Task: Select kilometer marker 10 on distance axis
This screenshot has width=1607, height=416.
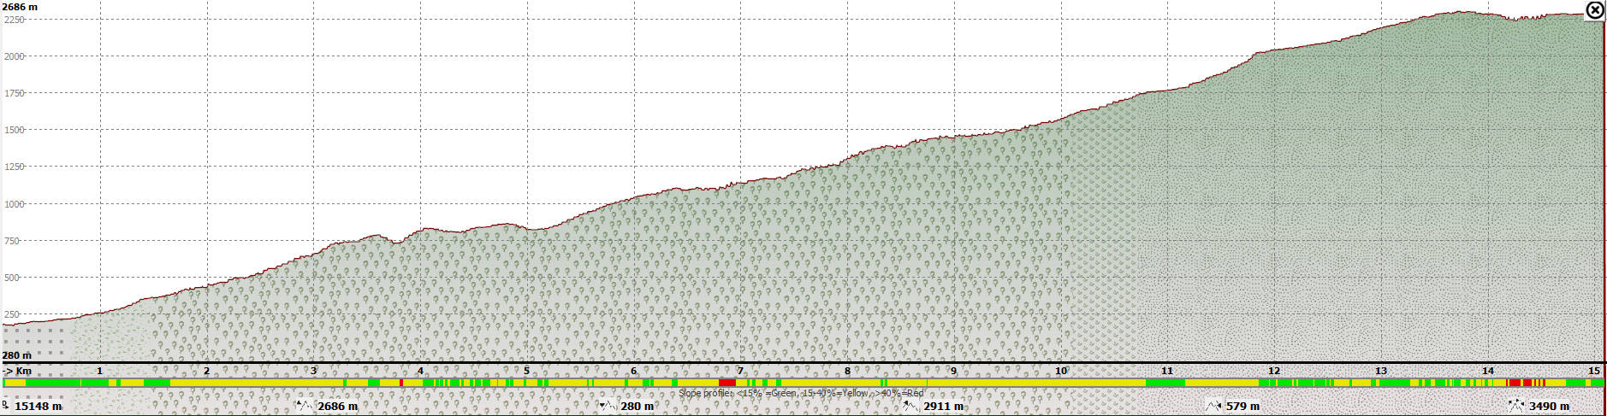Action: coord(1061,371)
